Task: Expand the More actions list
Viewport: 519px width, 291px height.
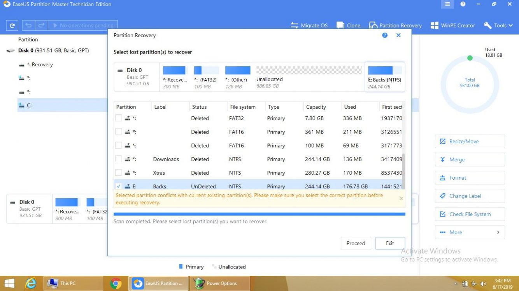Action: coord(470,232)
